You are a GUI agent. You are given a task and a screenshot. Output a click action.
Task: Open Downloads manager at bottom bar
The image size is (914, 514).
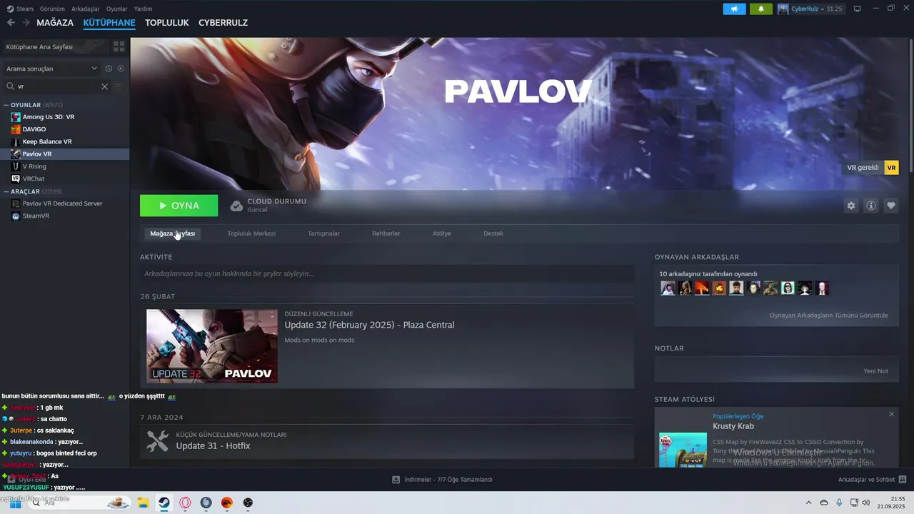pos(443,480)
